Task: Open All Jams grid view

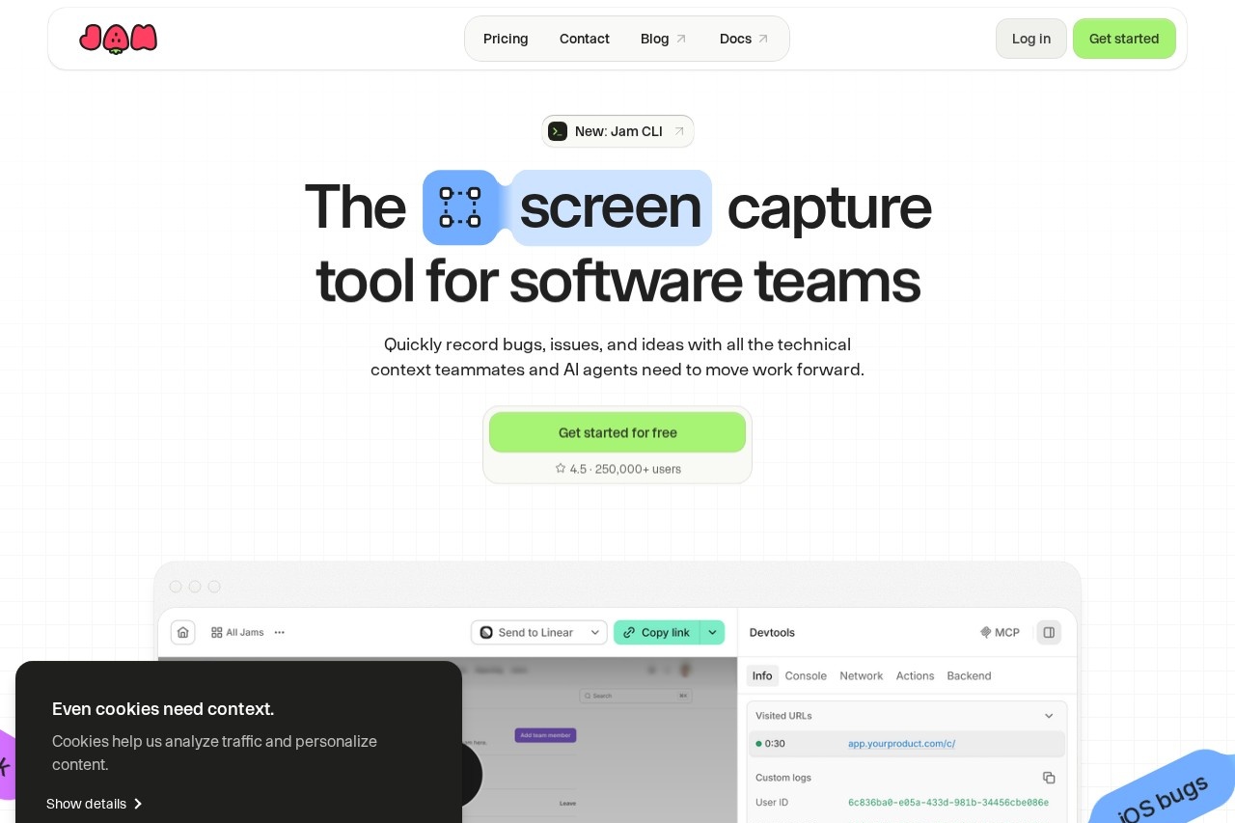Action: (x=237, y=632)
